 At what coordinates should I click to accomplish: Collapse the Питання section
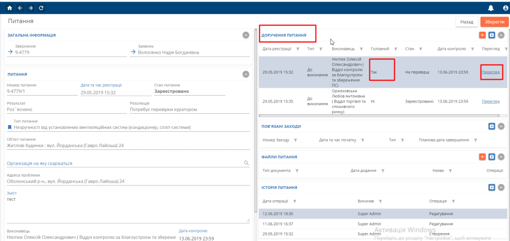tap(245, 74)
